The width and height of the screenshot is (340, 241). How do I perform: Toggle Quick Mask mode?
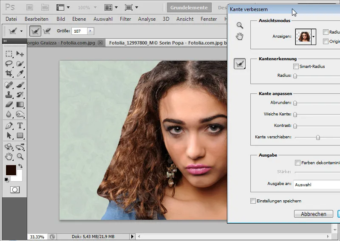[x=15, y=190]
